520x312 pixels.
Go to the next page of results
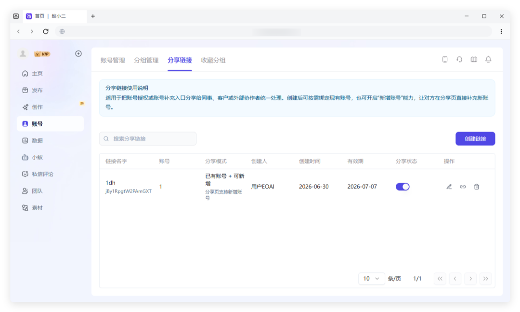tap(470, 278)
